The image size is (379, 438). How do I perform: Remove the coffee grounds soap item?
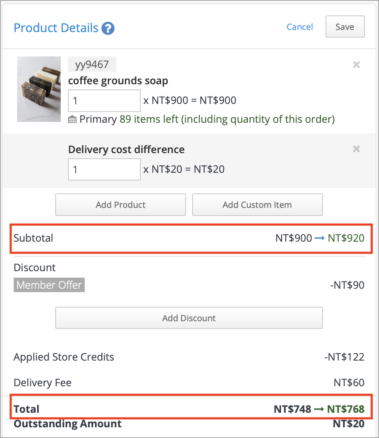[356, 65]
